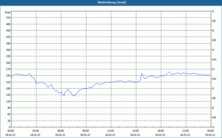Click the 60 value on the left axis
This screenshot has height=138, width=222.
click(9, 114)
